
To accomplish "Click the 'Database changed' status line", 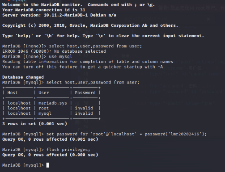I will point(23,77).
